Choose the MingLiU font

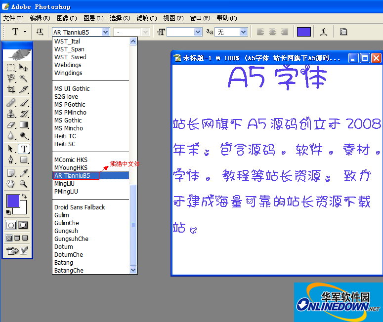coord(90,184)
